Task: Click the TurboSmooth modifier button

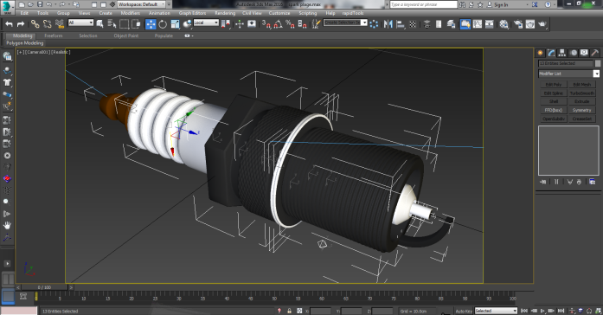Action: 582,93
